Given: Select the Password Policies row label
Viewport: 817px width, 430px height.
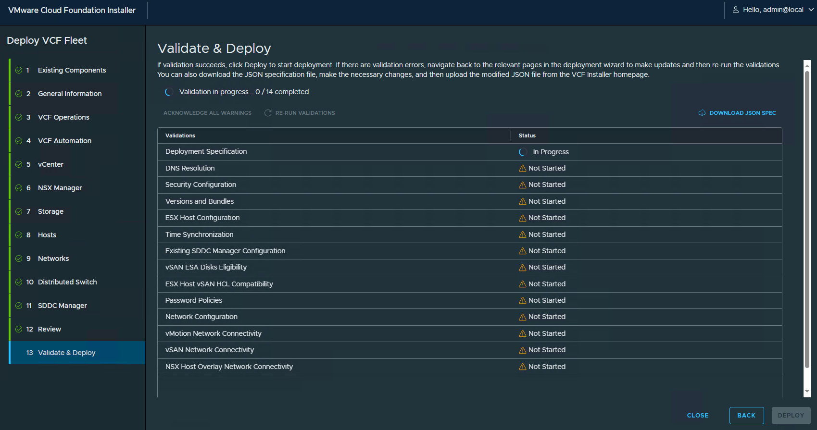Looking at the screenshot, I should (x=194, y=300).
